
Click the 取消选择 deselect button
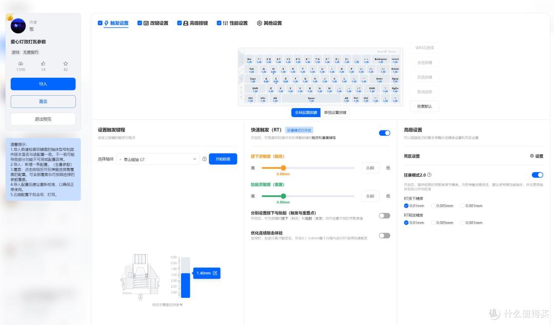point(424,92)
